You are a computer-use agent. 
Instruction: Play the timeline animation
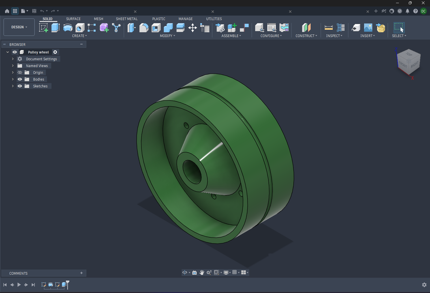19,285
